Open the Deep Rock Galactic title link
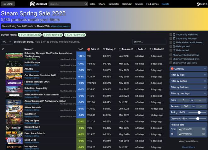208x150 pixels. [x=35, y=133]
